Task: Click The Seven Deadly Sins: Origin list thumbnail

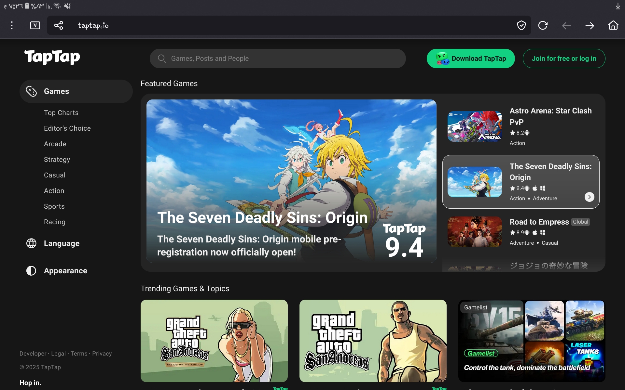Action: (475, 182)
